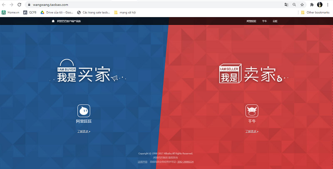Image resolution: width=333 pixels, height=169 pixels.
Task: Click the lock icon in address bar
Action: pyautogui.click(x=29, y=5)
